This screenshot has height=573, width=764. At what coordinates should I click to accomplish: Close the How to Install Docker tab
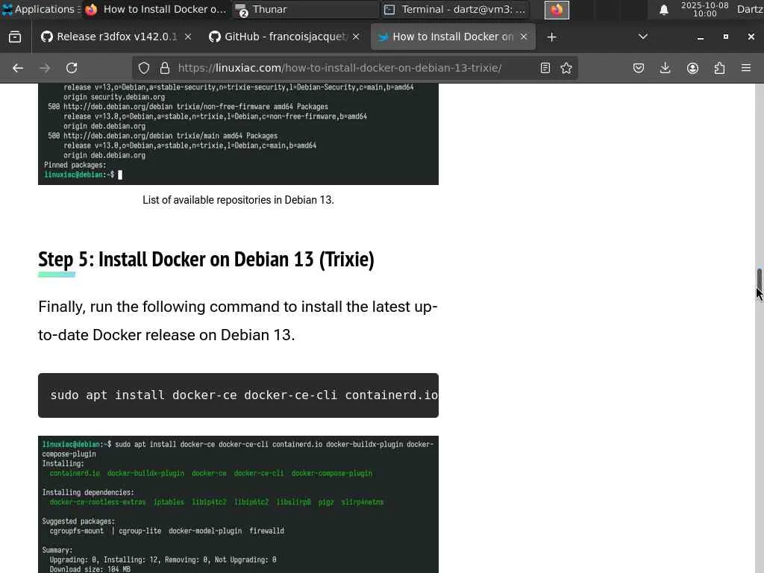tap(524, 37)
